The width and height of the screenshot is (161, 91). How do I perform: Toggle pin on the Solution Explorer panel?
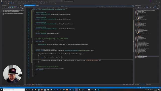point(157,5)
